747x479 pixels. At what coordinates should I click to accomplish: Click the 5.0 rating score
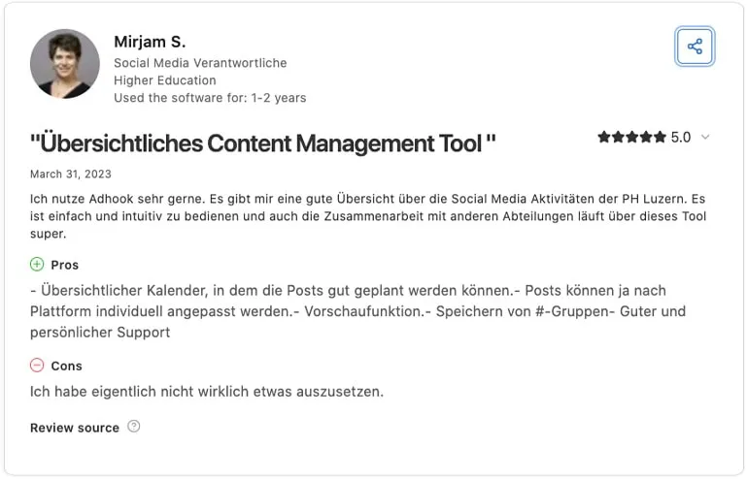coord(681,138)
